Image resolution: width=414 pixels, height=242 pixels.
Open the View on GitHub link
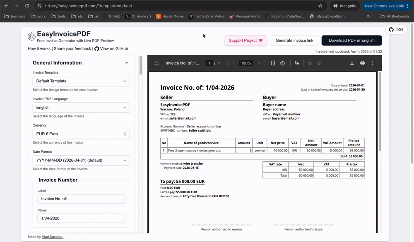111,48
